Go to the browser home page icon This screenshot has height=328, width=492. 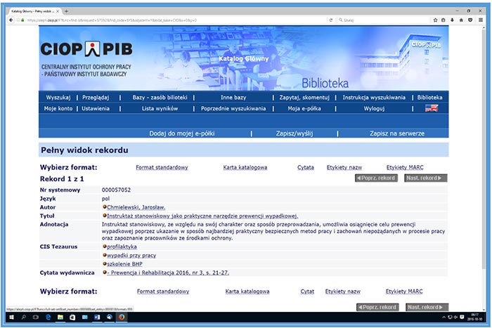(x=461, y=20)
